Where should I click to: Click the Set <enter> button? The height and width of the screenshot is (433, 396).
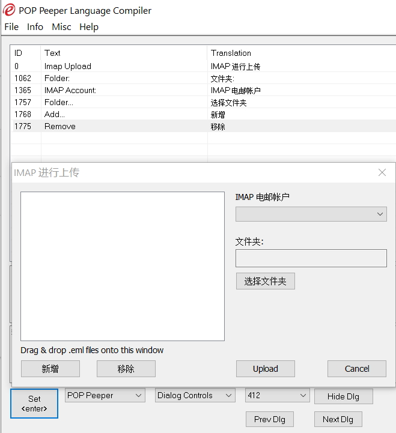tap(34, 404)
